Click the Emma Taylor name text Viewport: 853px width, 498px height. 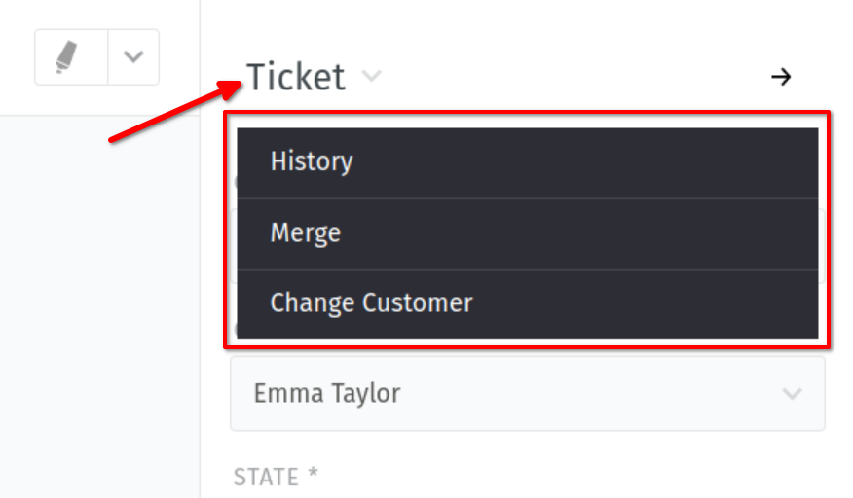click(x=326, y=393)
